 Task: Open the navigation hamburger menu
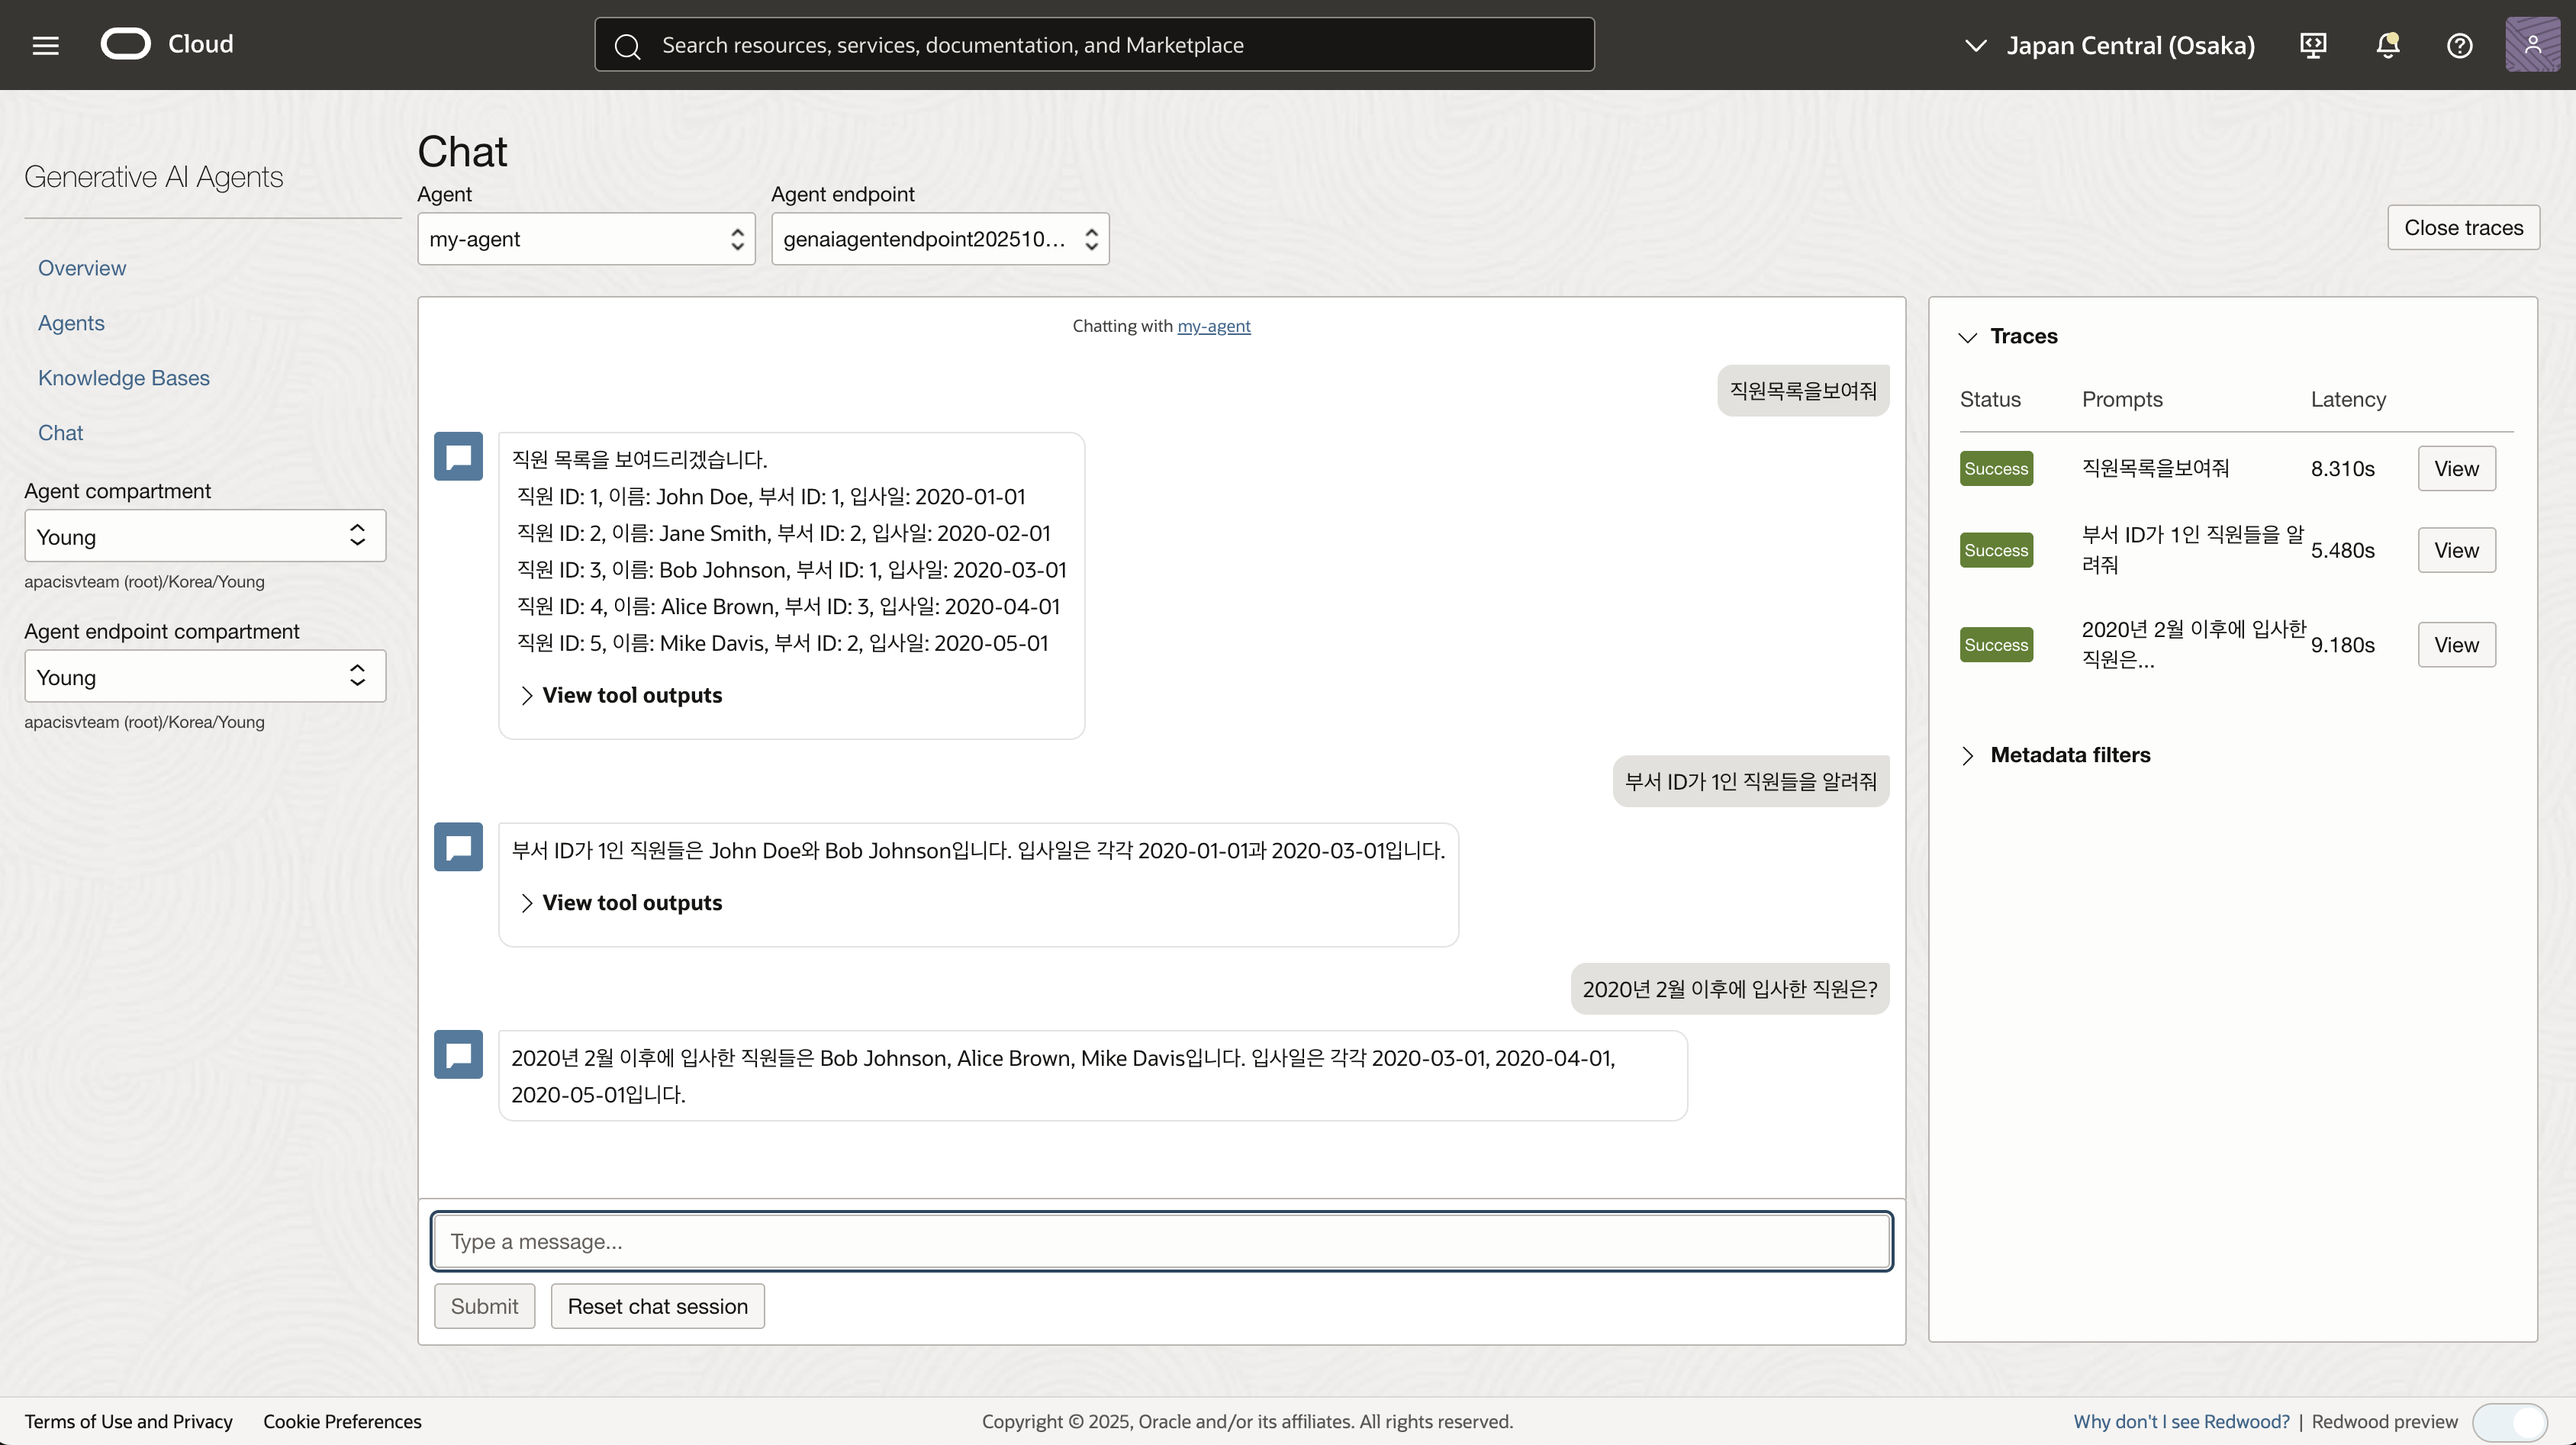45,45
